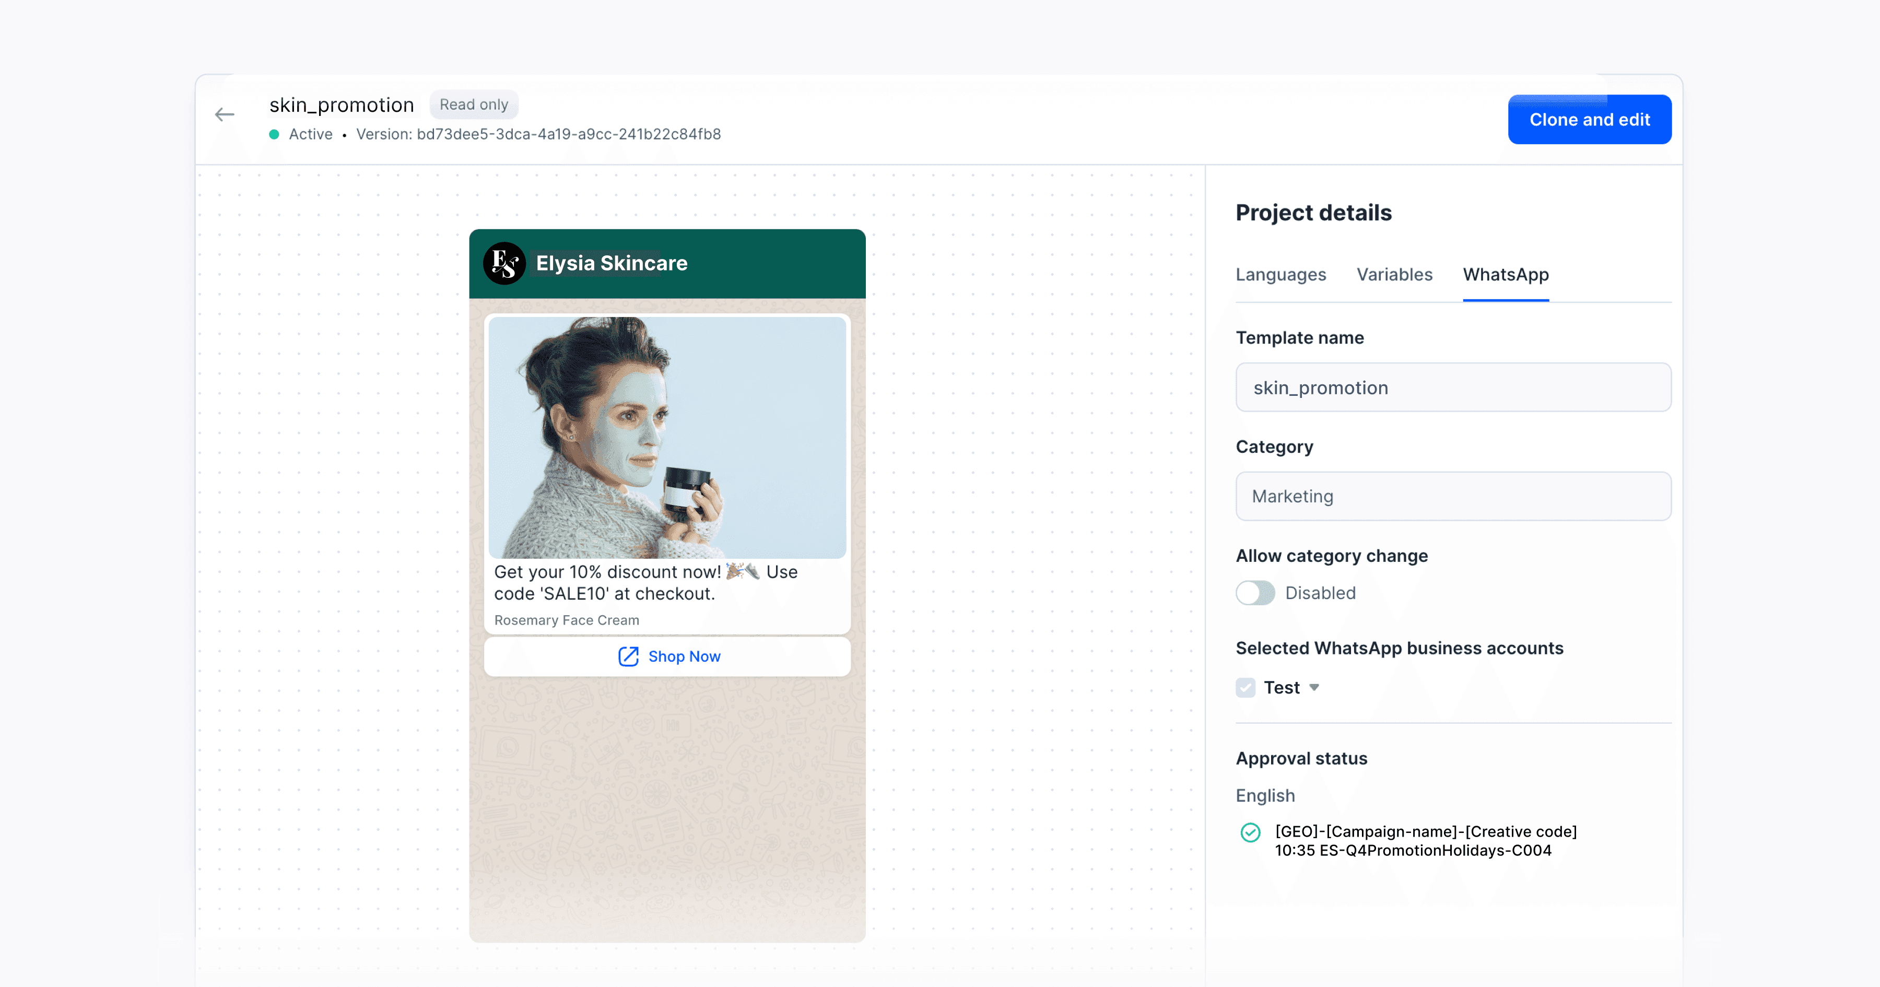Image resolution: width=1880 pixels, height=987 pixels.
Task: Click the Elysia Skincare logo avatar
Action: point(504,263)
